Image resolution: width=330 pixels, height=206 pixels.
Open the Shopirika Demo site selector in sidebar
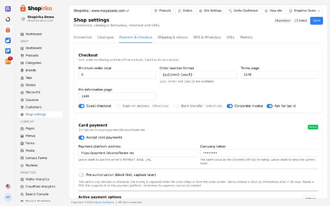click(x=41, y=19)
